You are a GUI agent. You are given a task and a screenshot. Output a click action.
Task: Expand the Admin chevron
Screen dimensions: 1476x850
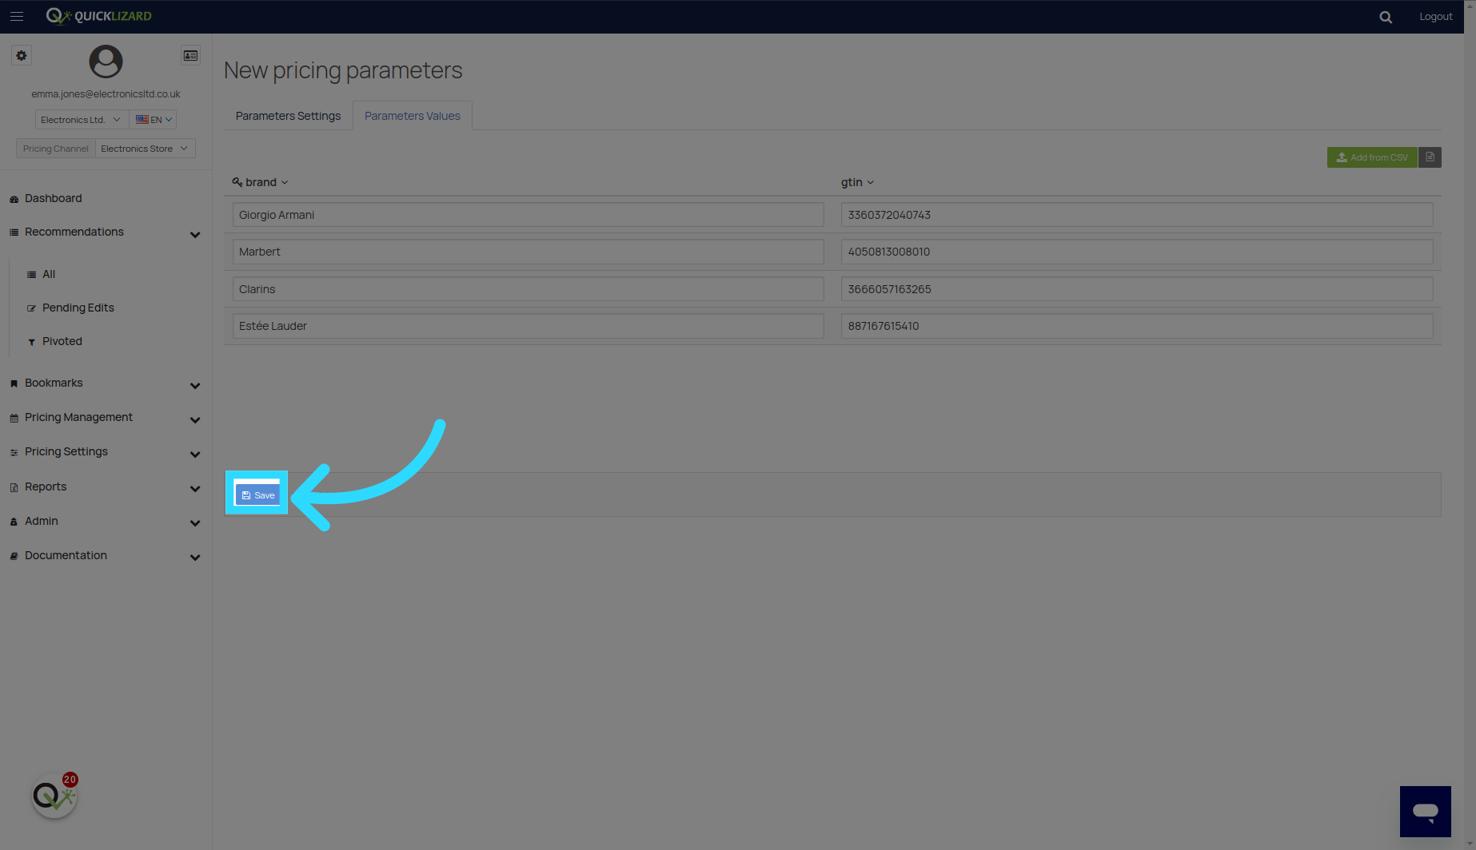coord(195,523)
